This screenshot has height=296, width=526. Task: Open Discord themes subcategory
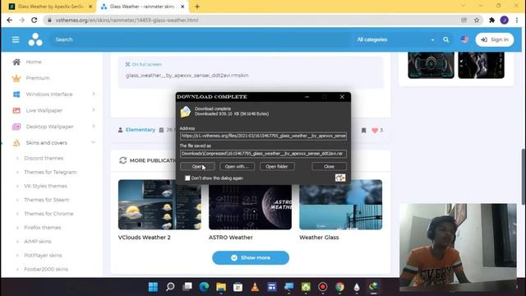pos(44,158)
